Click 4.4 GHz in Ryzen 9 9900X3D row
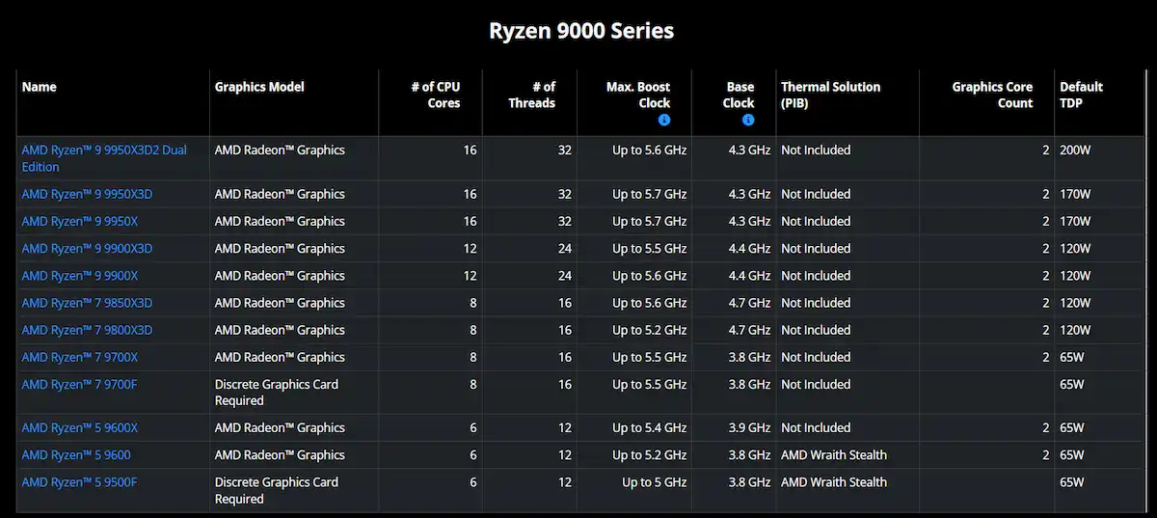1157x518 pixels. [750, 248]
